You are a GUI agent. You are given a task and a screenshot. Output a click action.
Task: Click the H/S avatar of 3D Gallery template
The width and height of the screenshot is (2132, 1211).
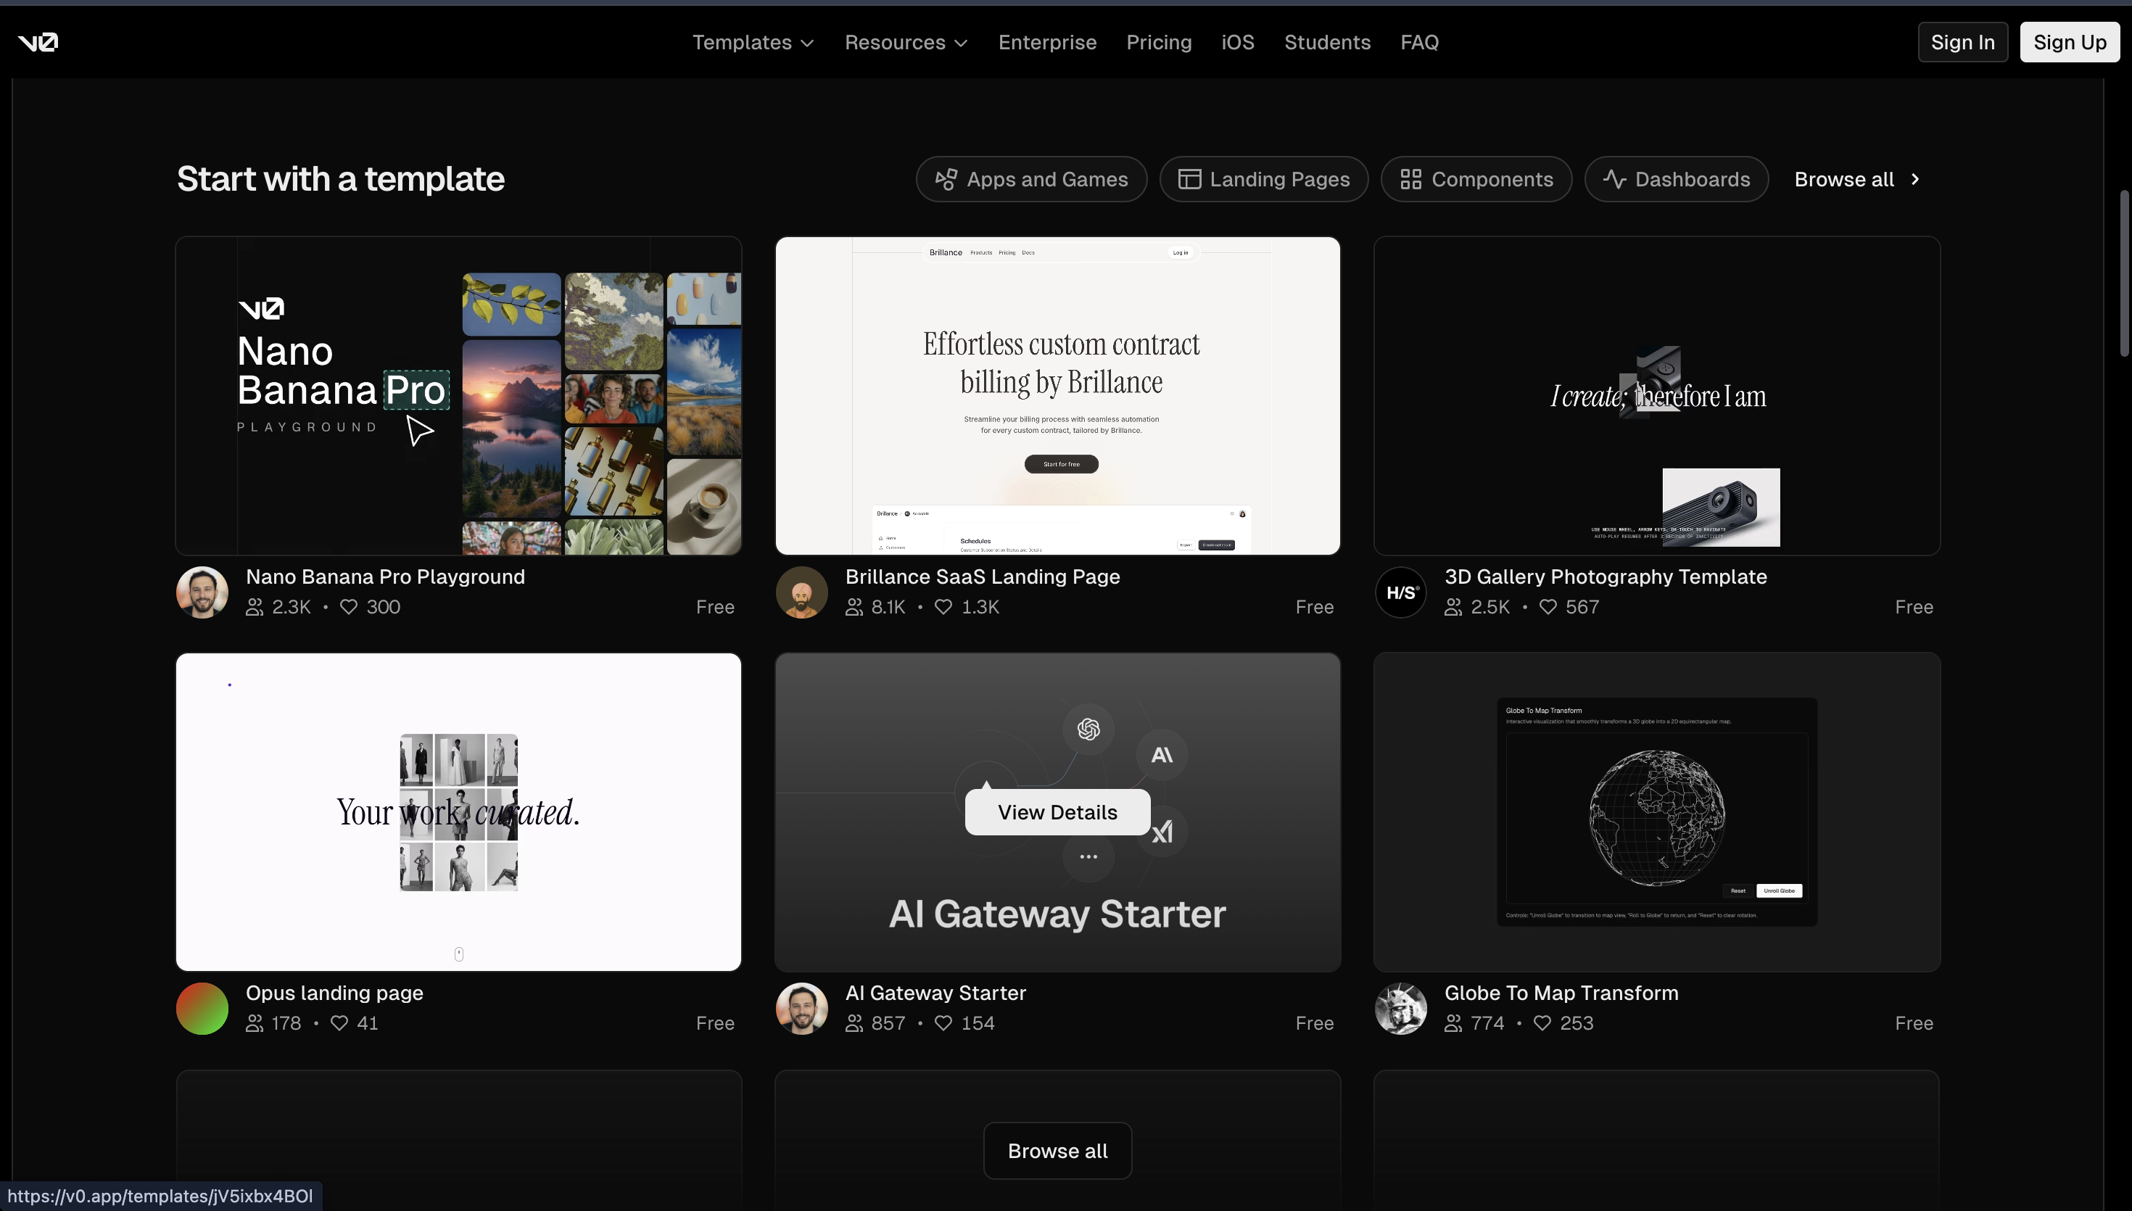1400,592
